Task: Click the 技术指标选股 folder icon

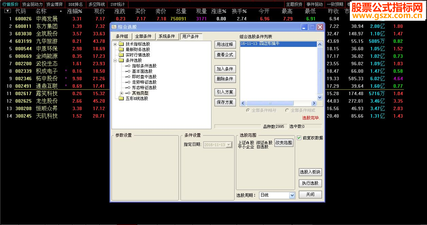Action: coord(121,44)
